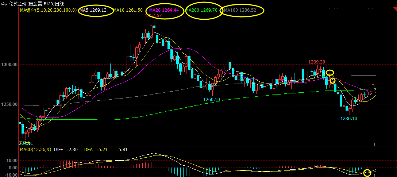Click the 1300.00 price axis label
This screenshot has width=397, height=177.
point(9,65)
